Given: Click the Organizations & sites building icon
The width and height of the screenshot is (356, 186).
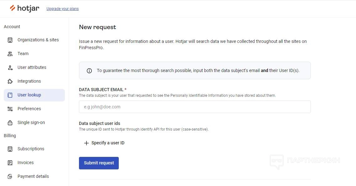Looking at the screenshot, I should click(10, 40).
